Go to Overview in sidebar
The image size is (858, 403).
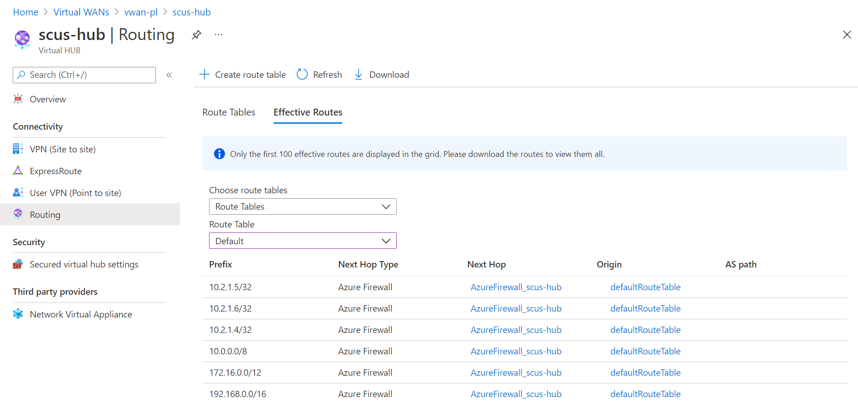48,99
